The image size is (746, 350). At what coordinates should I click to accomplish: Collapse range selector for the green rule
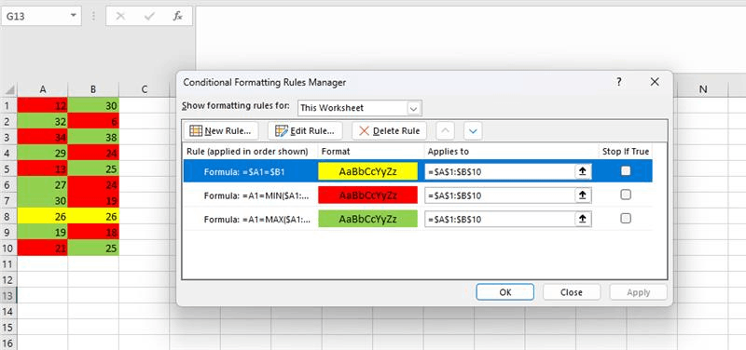point(583,219)
